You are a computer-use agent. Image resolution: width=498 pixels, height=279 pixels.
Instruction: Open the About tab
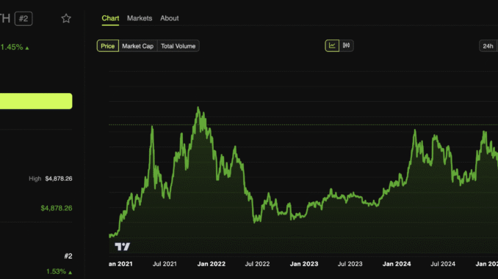point(169,18)
